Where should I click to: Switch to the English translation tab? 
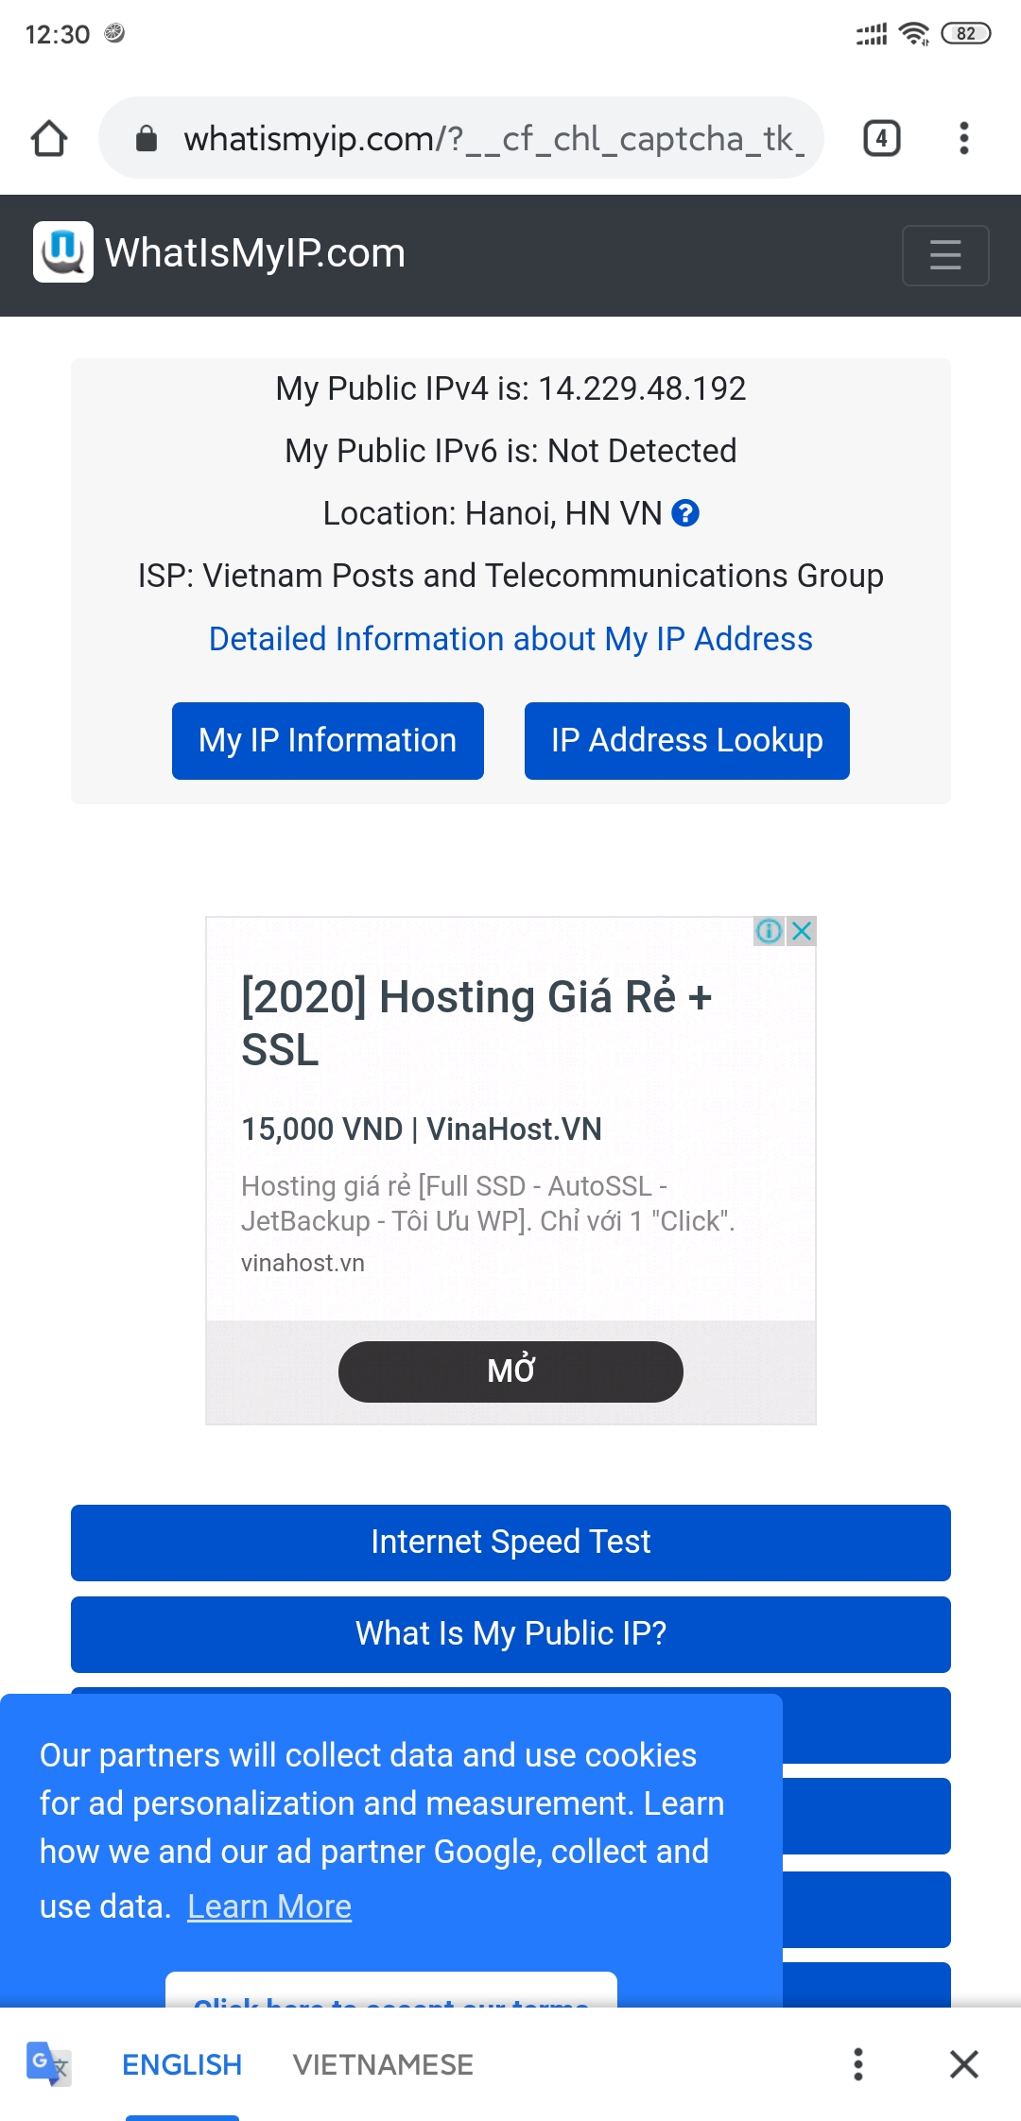coord(182,2064)
